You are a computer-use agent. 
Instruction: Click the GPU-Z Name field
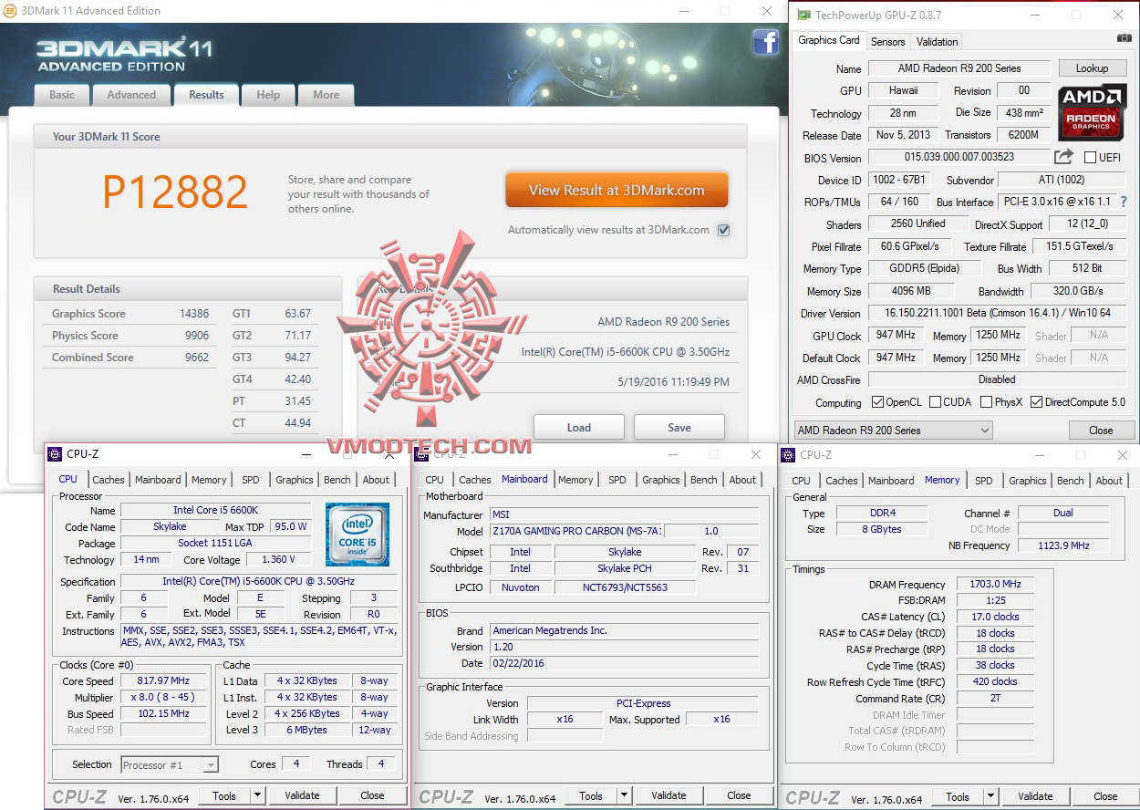click(959, 68)
